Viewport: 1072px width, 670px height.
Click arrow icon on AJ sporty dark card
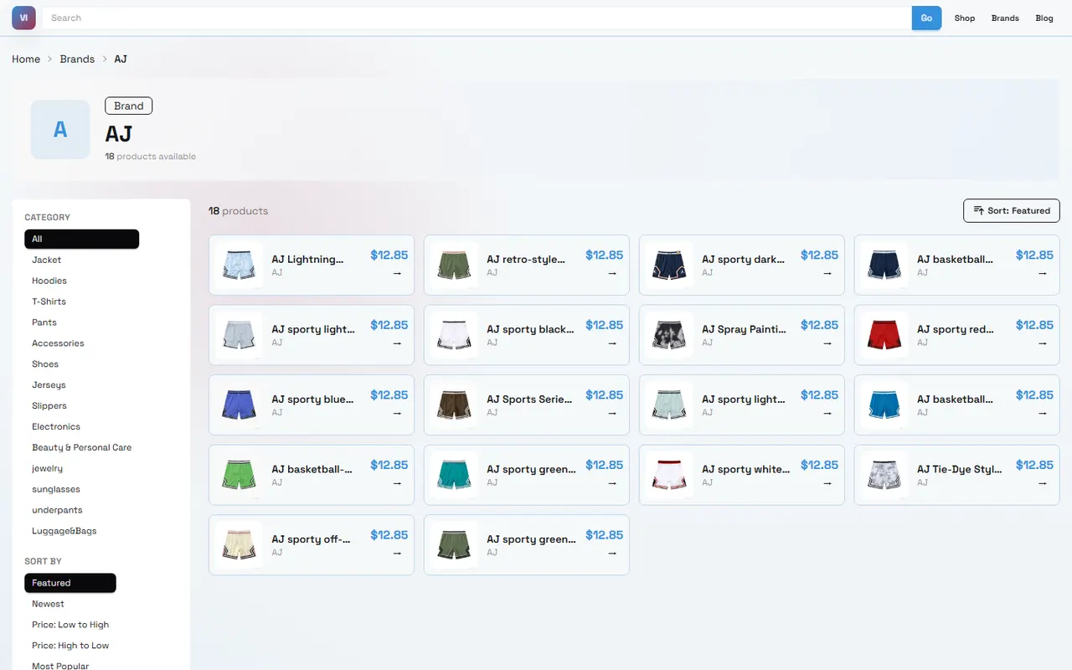[827, 273]
